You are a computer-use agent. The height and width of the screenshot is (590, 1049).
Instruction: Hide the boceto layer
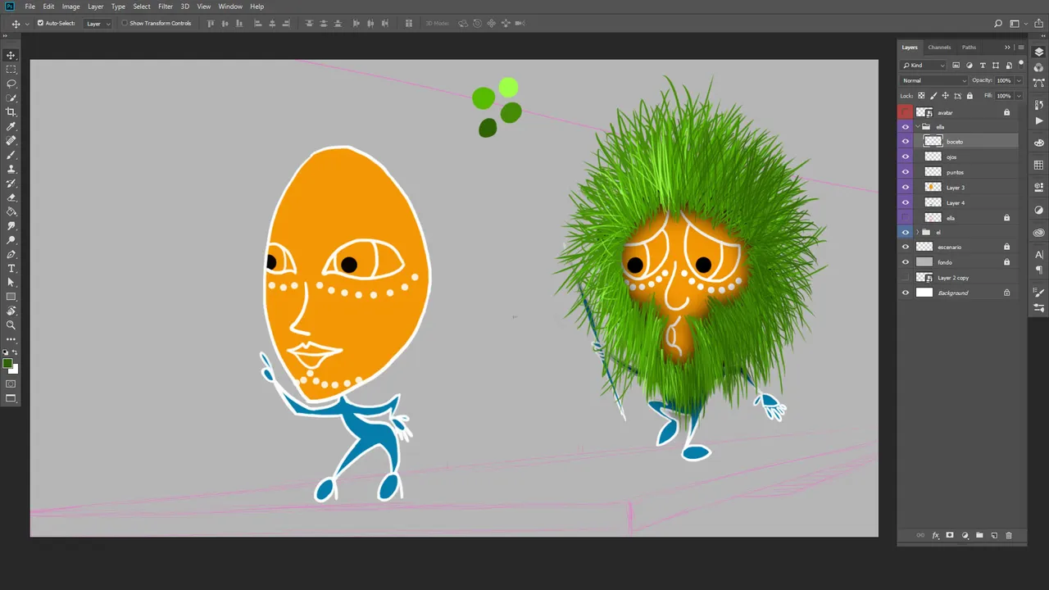906,142
